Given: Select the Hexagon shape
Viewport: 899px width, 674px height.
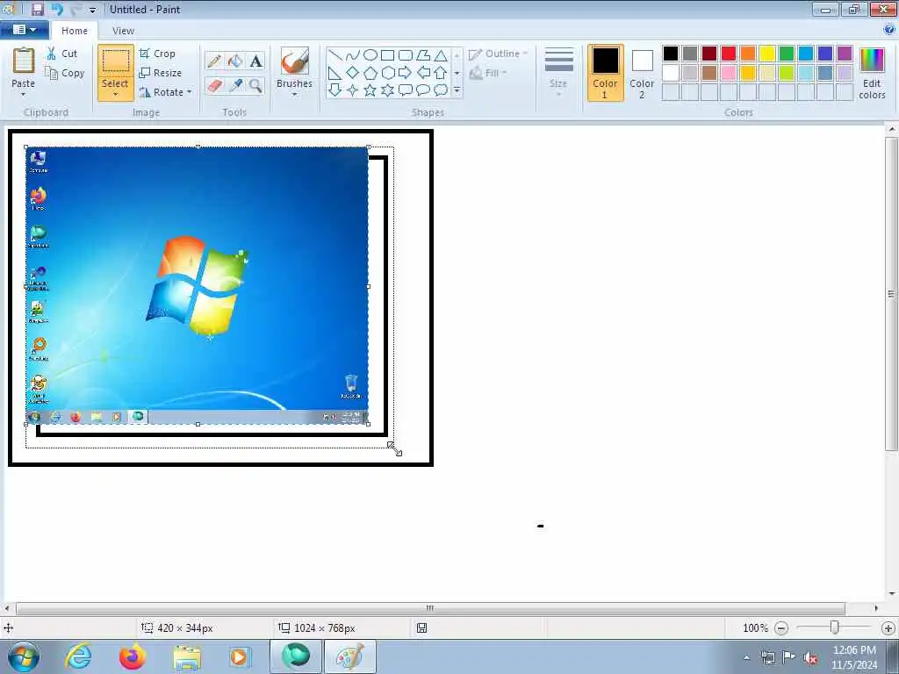Looking at the screenshot, I should tap(387, 73).
